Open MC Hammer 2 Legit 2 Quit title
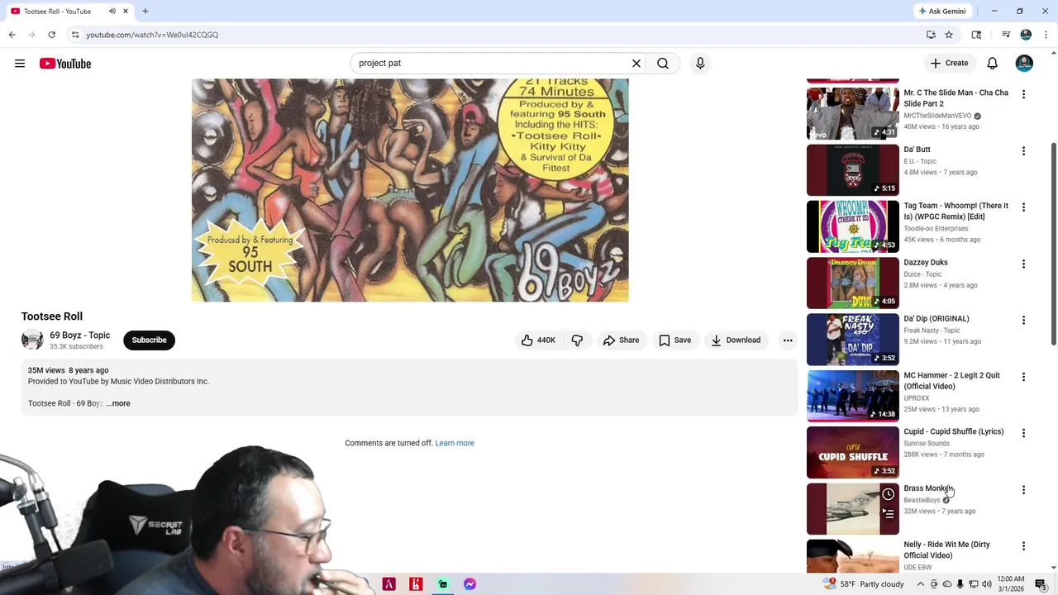 click(x=952, y=381)
